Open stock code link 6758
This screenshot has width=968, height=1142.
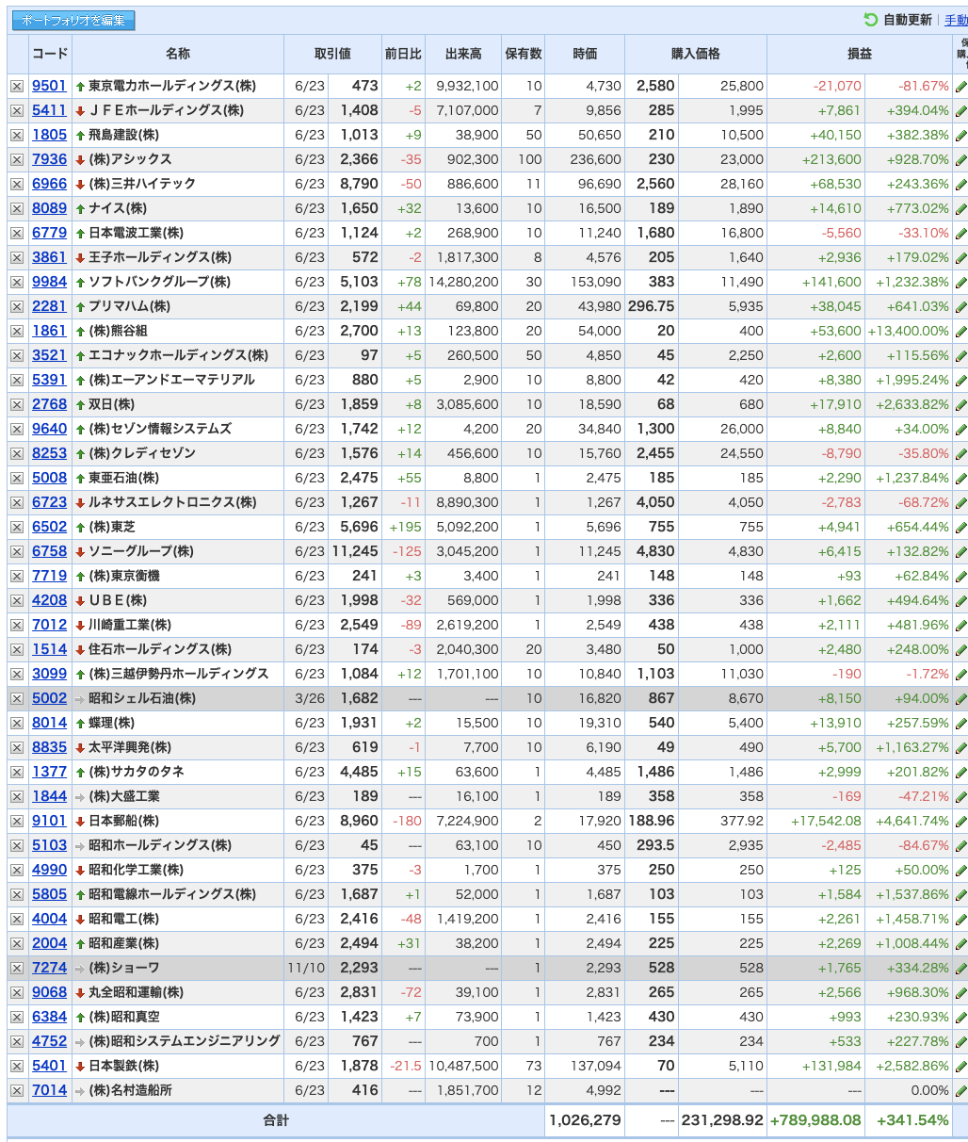pos(50,551)
